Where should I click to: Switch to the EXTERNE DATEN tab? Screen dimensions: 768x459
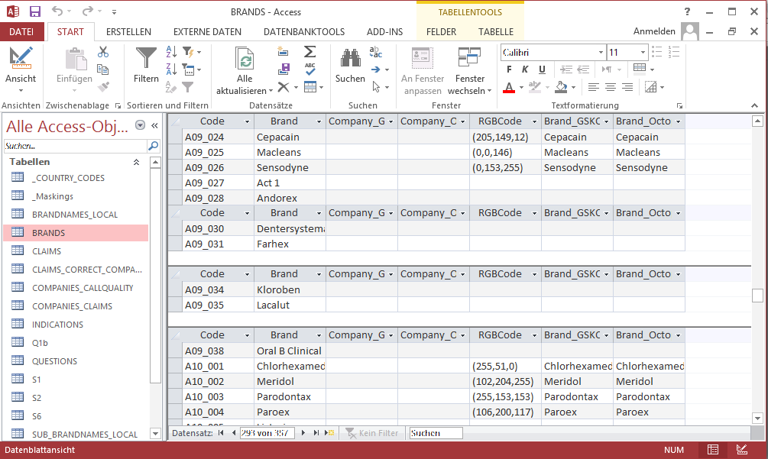click(207, 32)
